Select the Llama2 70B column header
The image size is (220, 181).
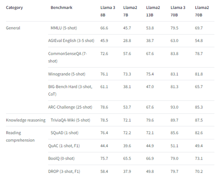pyautogui.click(x=202, y=11)
